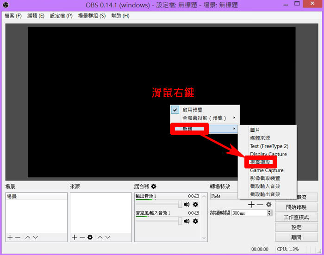This screenshot has width=324, height=255.
Task: Click mixer scrollbar up arrow
Action: tap(204, 196)
